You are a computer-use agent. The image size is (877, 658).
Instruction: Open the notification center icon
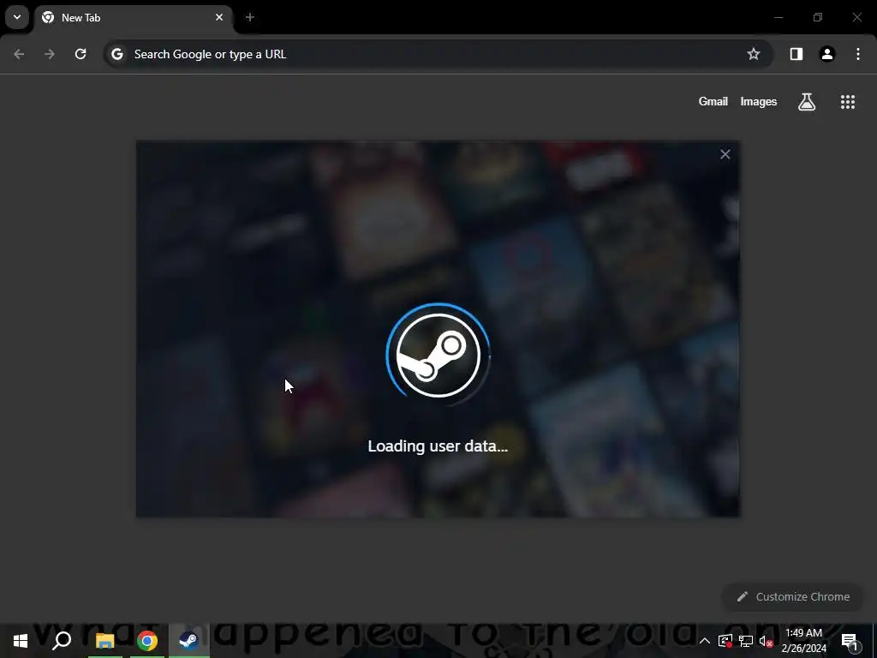pyautogui.click(x=850, y=641)
